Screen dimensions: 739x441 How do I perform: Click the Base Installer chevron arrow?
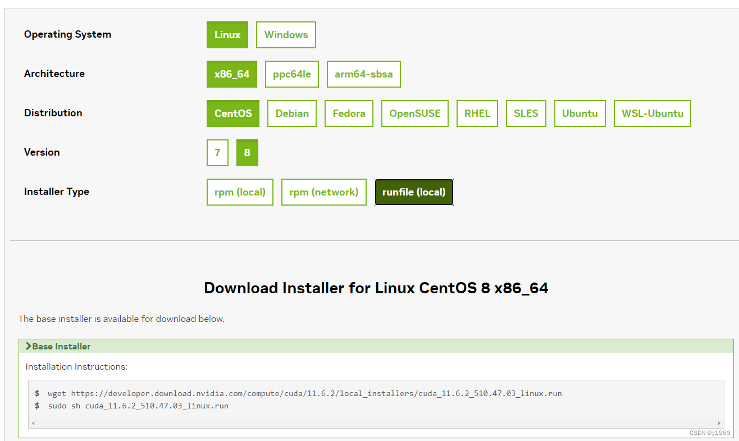(x=28, y=346)
